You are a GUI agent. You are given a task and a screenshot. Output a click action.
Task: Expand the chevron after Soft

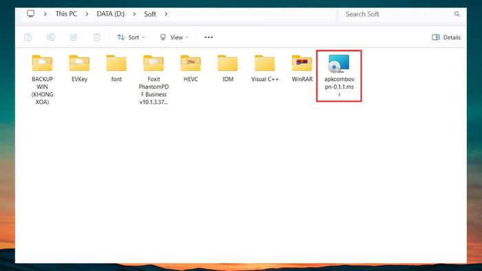(x=166, y=14)
